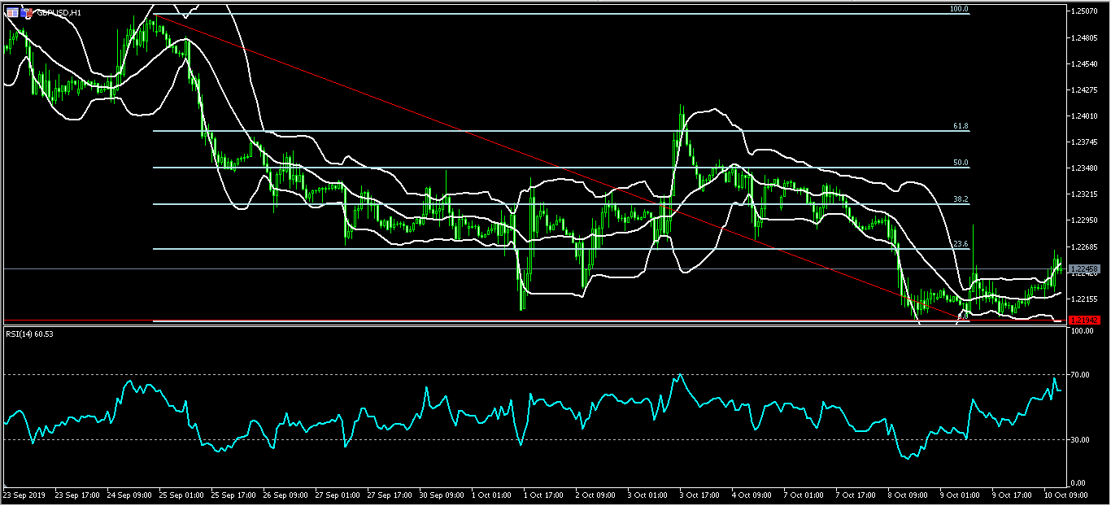Click the 23 Sep 2019 date on time axis
This screenshot has width=1111, height=506.
[x=24, y=494]
